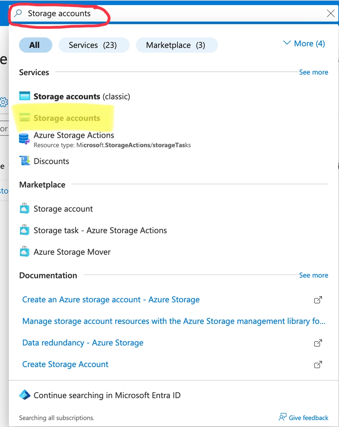Image resolution: width=339 pixels, height=427 pixels.
Task: Continue searching in Microsoft Entra ID
Action: (x=107, y=395)
